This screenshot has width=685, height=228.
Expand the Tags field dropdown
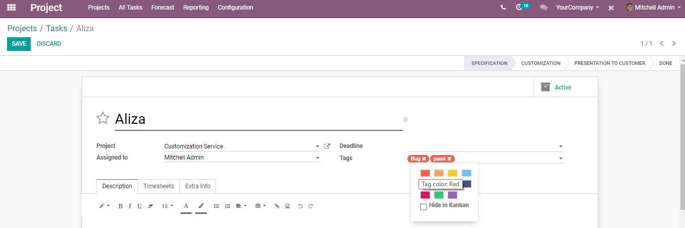tap(561, 159)
